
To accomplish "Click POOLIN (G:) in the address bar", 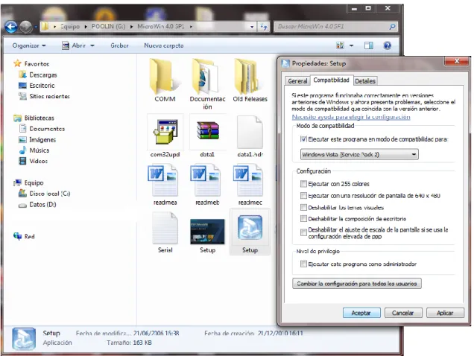I will point(109,26).
